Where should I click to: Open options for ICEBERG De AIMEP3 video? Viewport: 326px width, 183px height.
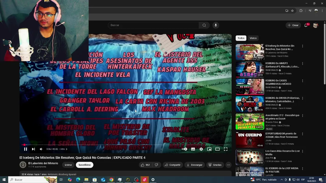point(303,64)
